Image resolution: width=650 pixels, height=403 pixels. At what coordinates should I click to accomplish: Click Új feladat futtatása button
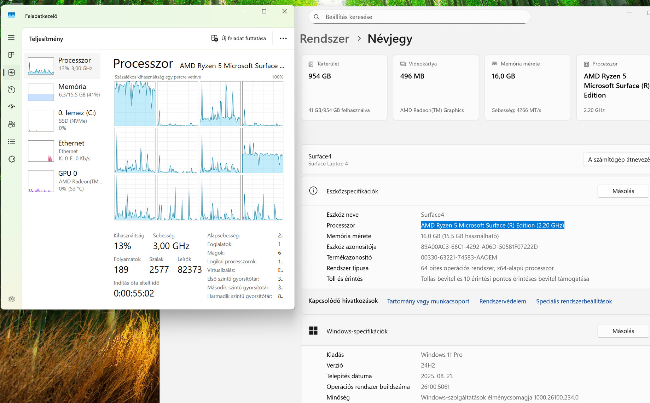coord(238,38)
